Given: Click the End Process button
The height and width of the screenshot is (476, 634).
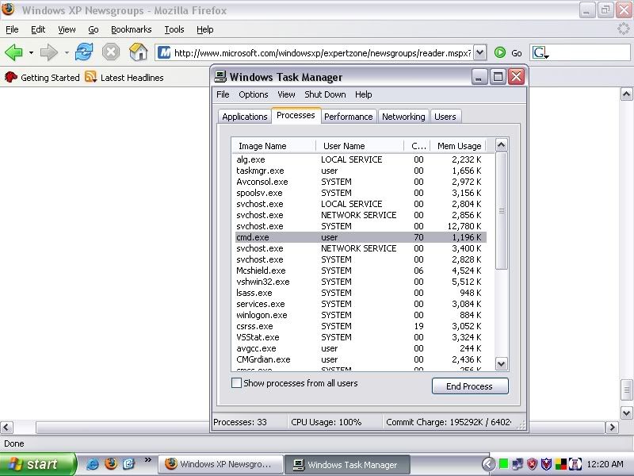Looking at the screenshot, I should point(470,386).
